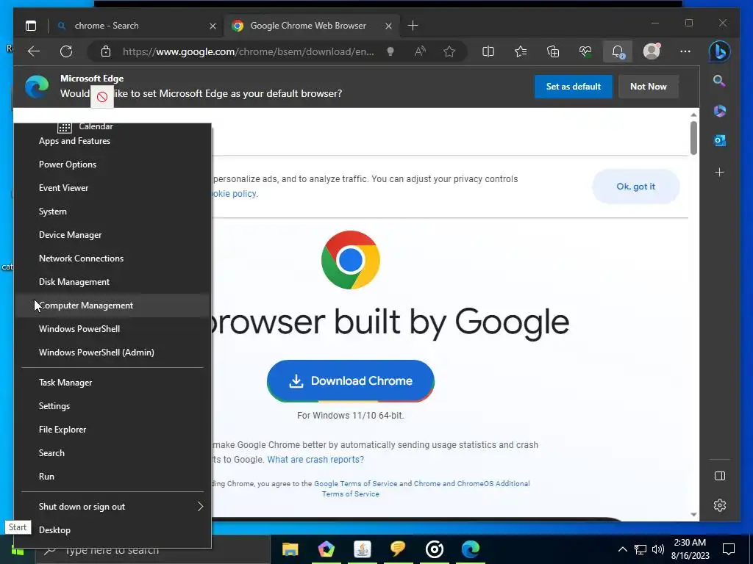Screen dimensions: 753x564
Task: Add page to favorites with the star icon
Action: pyautogui.click(x=449, y=51)
